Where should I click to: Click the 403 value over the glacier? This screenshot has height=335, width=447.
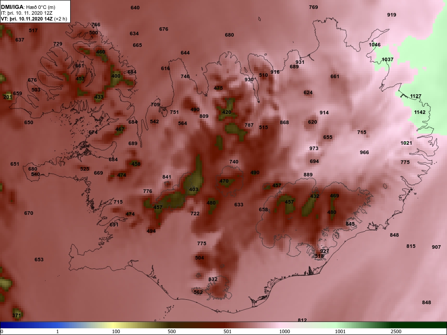pyautogui.click(x=194, y=190)
